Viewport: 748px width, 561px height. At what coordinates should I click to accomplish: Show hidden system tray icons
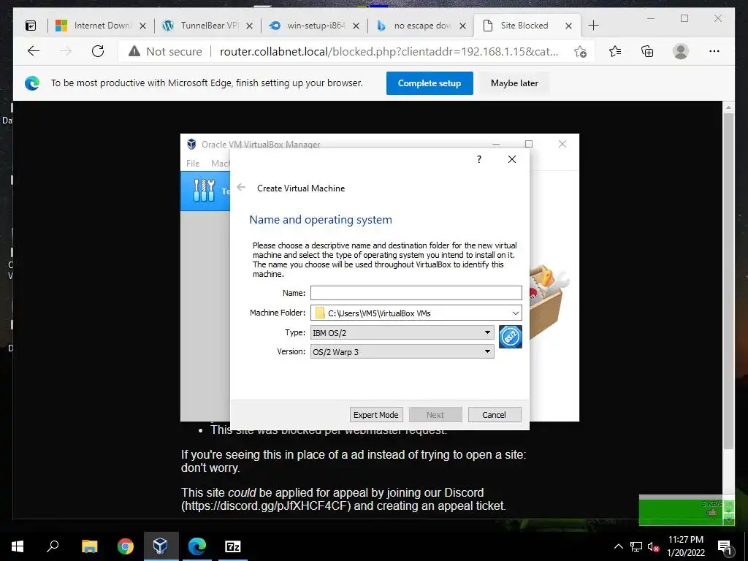[x=618, y=546]
